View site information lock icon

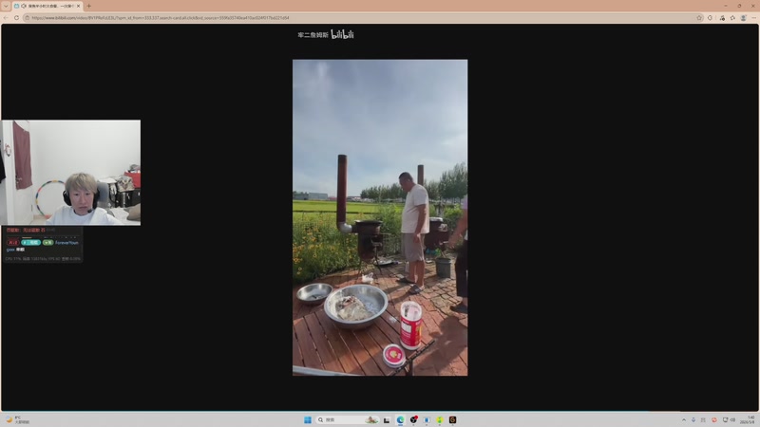(28, 18)
